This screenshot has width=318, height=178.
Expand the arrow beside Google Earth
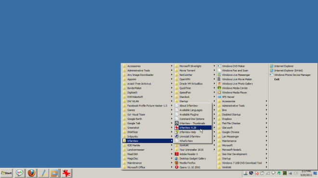tap(172, 119)
